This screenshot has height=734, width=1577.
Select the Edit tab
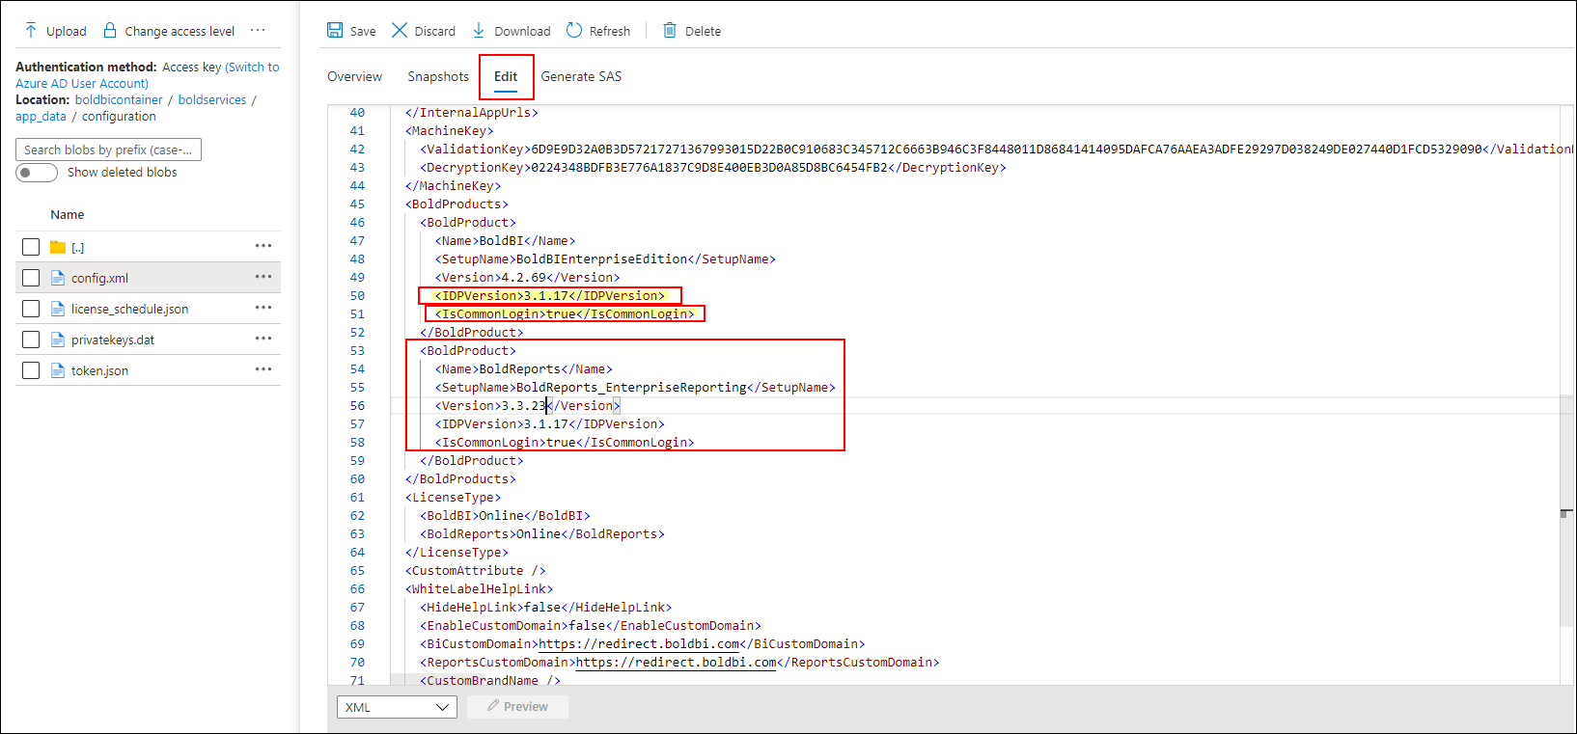[506, 76]
